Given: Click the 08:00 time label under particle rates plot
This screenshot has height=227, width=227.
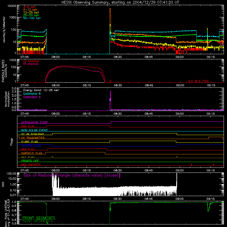Looking at the screenshot, I should tap(56, 85).
